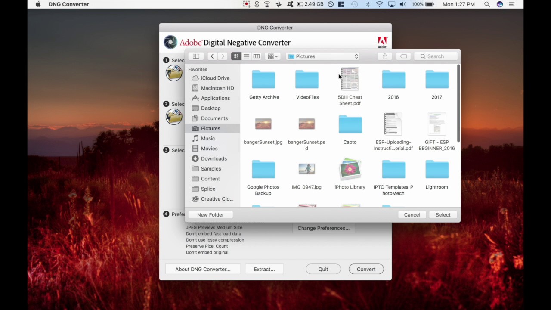The height and width of the screenshot is (310, 551).
Task: Click the Extract button
Action: [264, 269]
